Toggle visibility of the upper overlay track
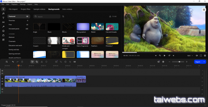Viewport: 208px width, 107px height. 2,71
